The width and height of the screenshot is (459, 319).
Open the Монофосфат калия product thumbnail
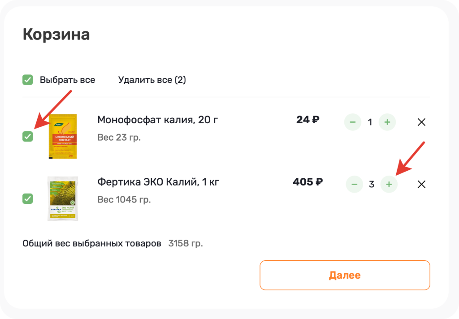(x=63, y=136)
